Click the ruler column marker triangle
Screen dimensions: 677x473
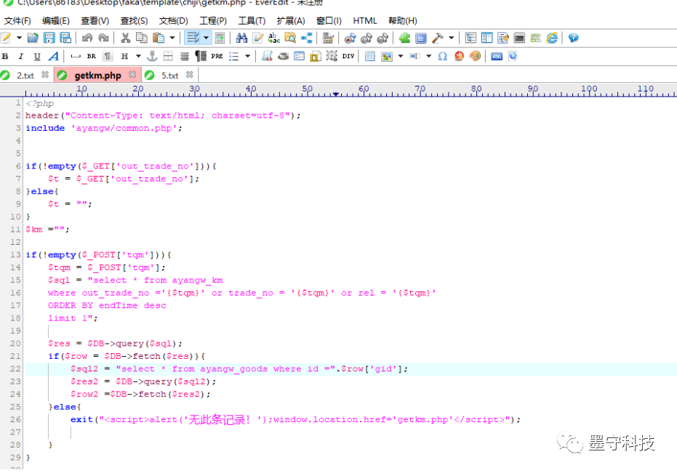tap(335, 94)
